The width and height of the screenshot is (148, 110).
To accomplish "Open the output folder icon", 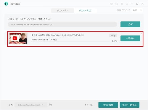I will click(x=50, y=105).
